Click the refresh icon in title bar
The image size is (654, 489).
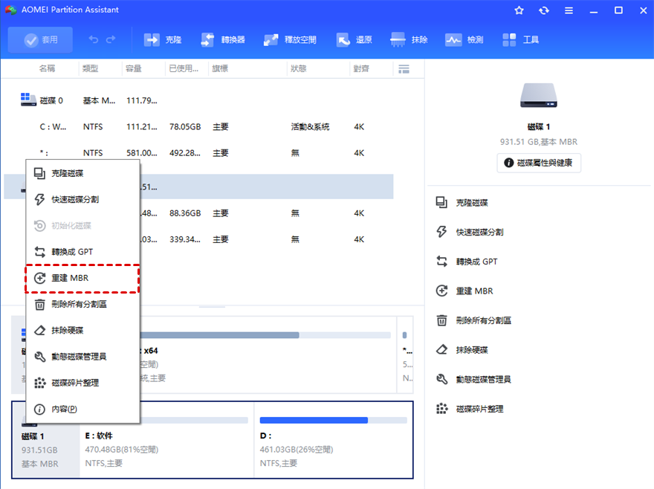coord(544,10)
